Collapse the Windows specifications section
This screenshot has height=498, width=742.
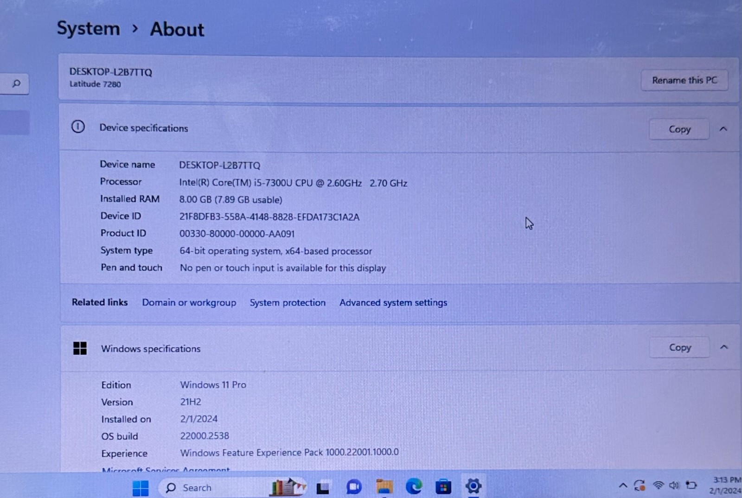724,347
